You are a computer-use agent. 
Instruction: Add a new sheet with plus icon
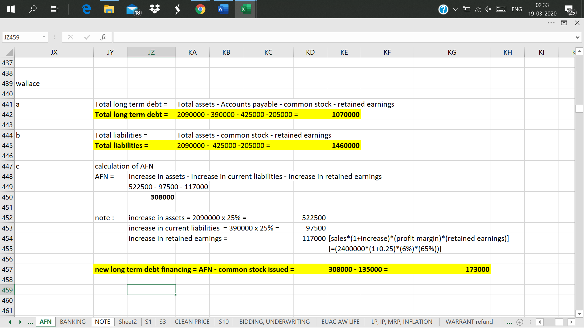520,322
